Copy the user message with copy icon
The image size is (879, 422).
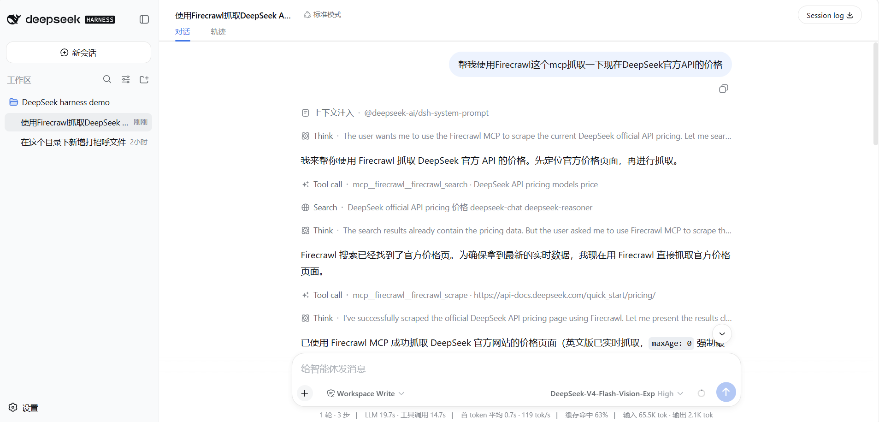[x=724, y=89]
